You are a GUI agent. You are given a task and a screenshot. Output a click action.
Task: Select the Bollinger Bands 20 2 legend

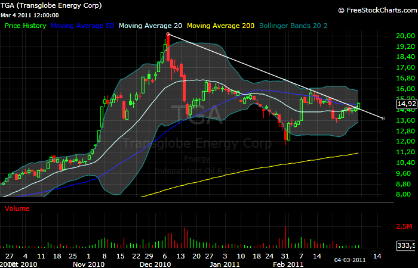coord(293,26)
